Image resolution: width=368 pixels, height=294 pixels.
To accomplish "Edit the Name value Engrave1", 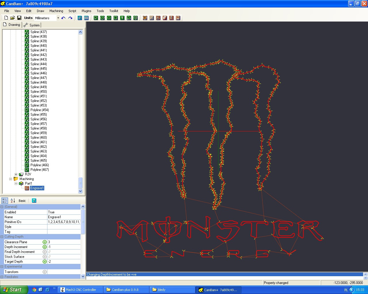I will click(64, 217).
